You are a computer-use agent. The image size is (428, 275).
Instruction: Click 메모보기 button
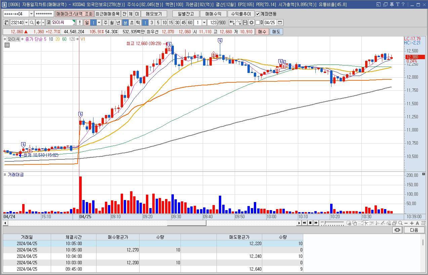[x=154, y=14]
